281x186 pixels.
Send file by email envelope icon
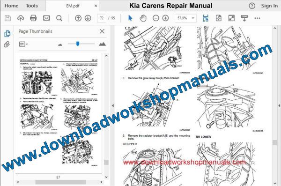tap(46, 18)
